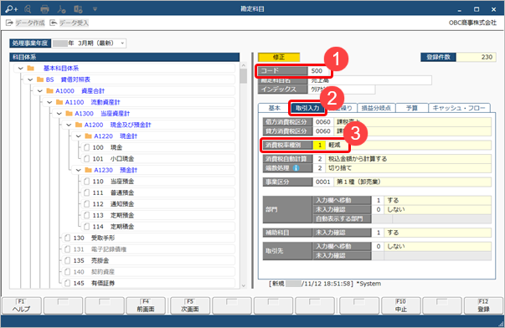This screenshot has width=505, height=328.
Task: Click the F4 前画面 function button
Action: [146, 305]
